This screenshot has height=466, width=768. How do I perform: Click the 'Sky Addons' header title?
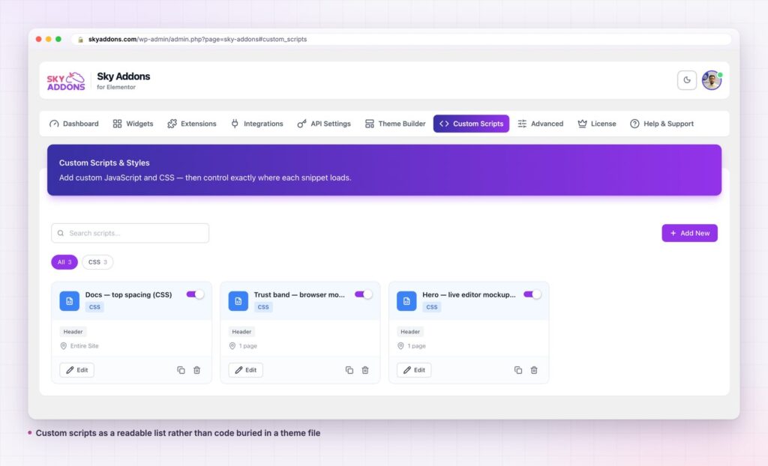(x=124, y=76)
